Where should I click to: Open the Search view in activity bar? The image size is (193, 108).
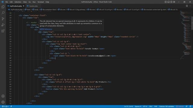[x=3, y=13]
